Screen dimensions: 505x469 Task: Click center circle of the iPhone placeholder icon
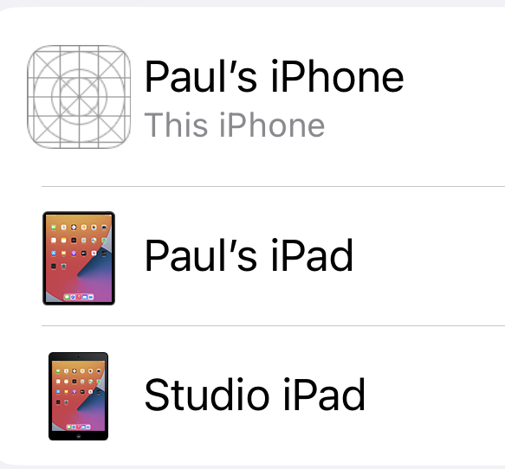79,97
